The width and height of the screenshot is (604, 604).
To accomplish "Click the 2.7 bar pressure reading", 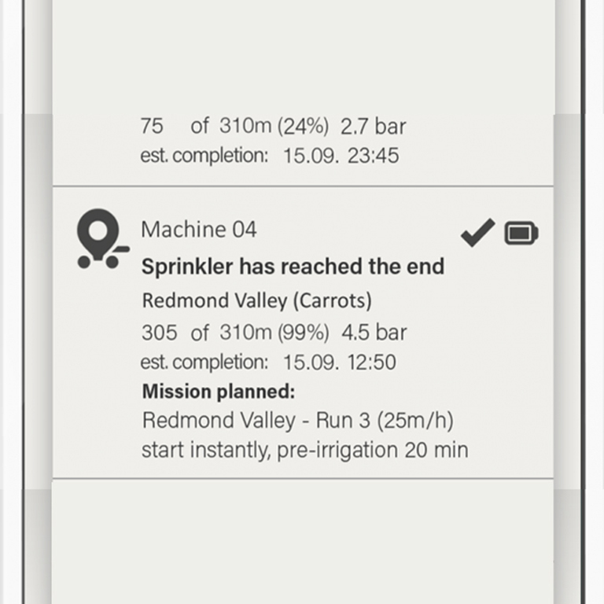I will [374, 127].
